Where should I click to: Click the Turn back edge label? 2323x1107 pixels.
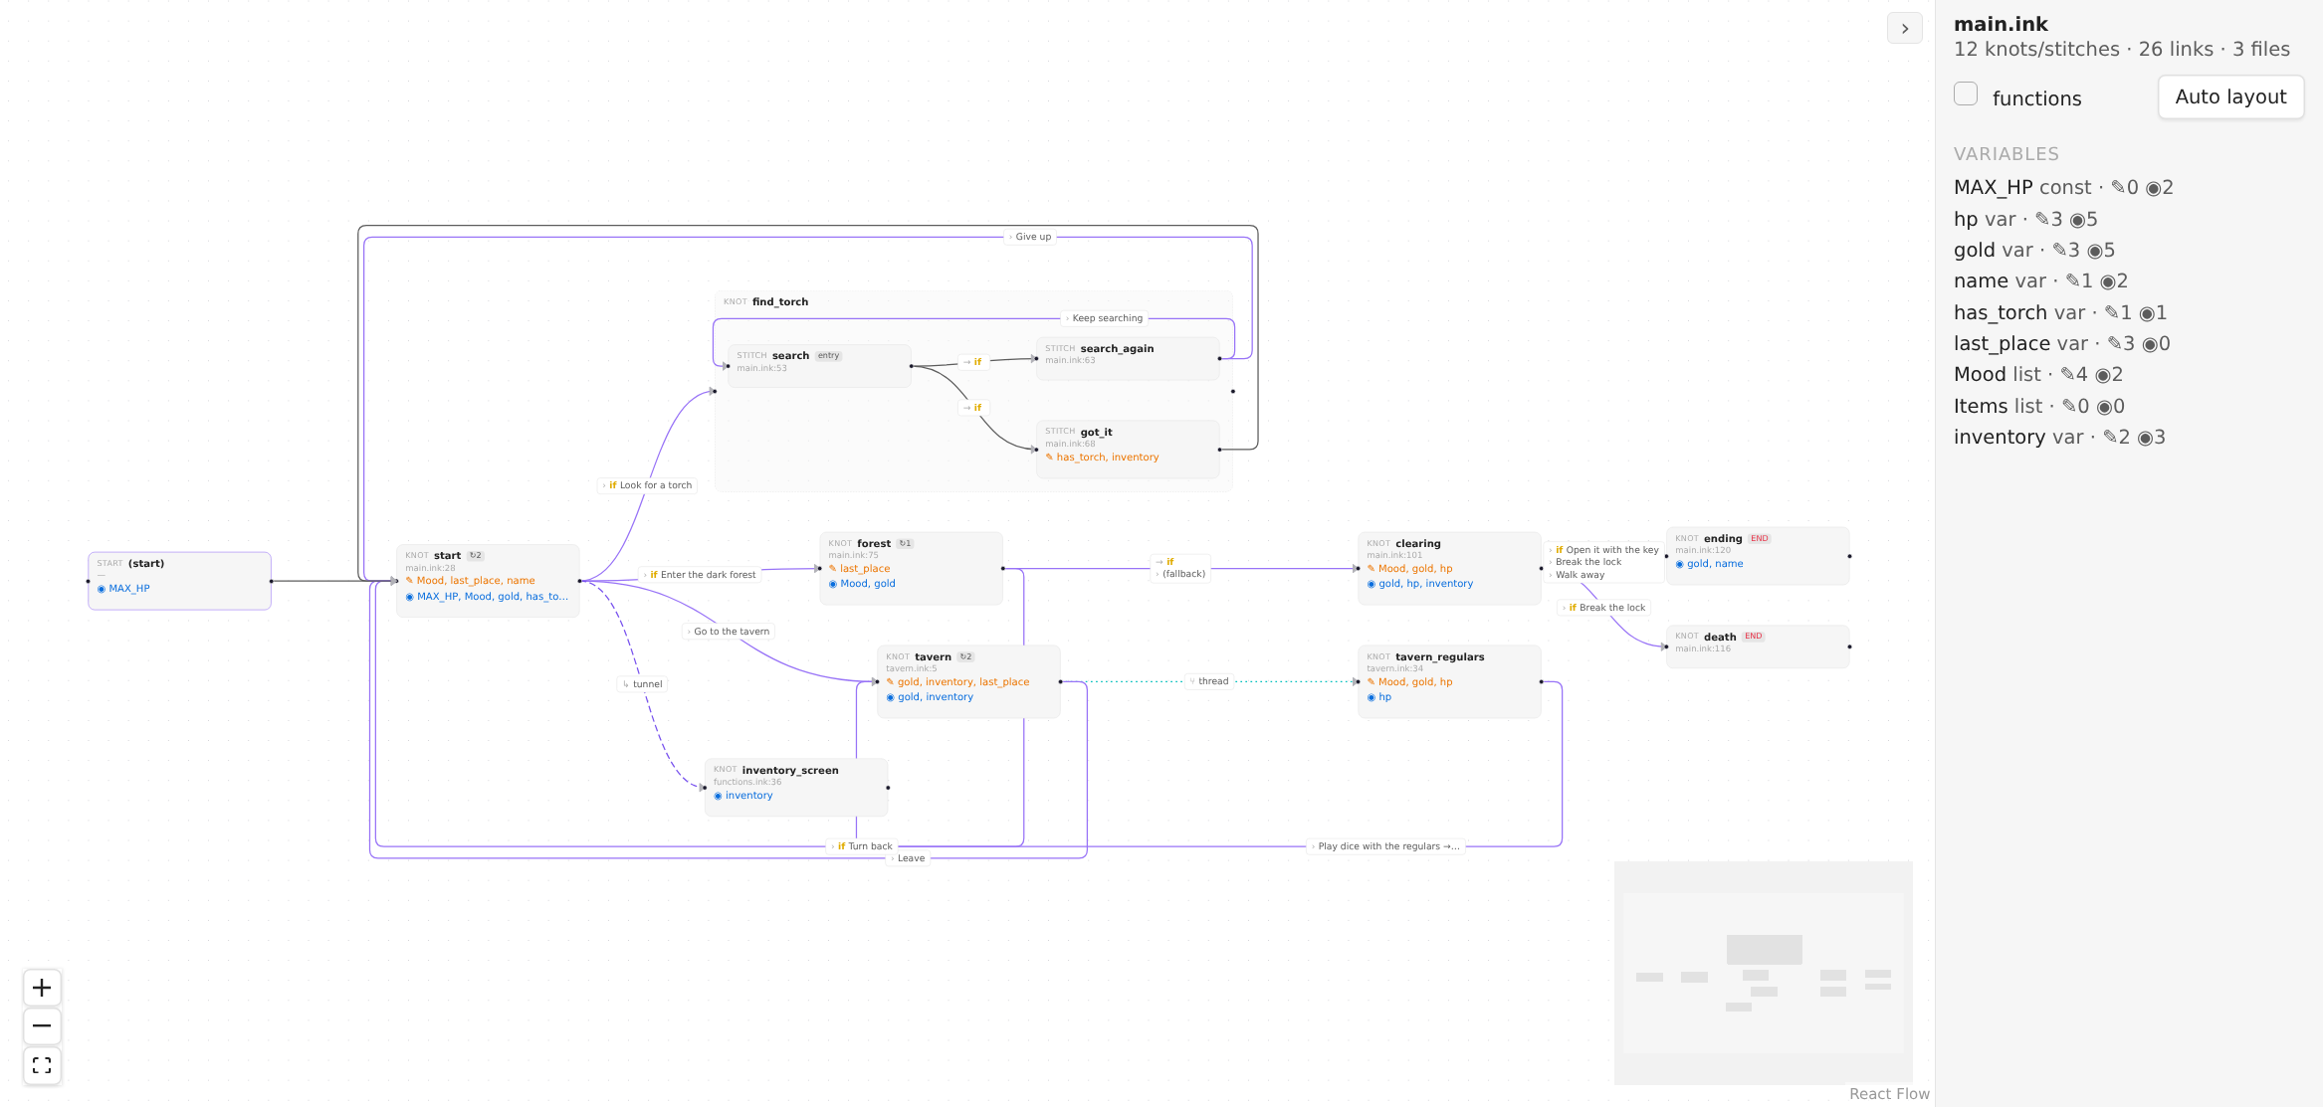[863, 846]
